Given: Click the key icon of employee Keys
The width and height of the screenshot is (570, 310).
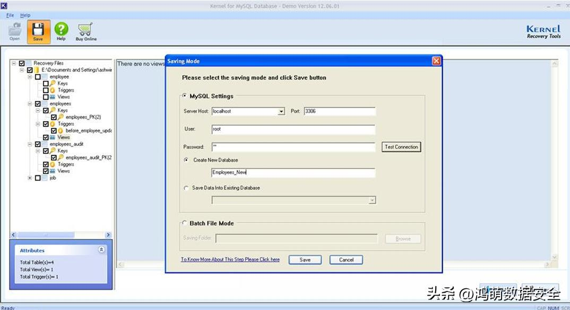Looking at the screenshot, I should coord(53,84).
